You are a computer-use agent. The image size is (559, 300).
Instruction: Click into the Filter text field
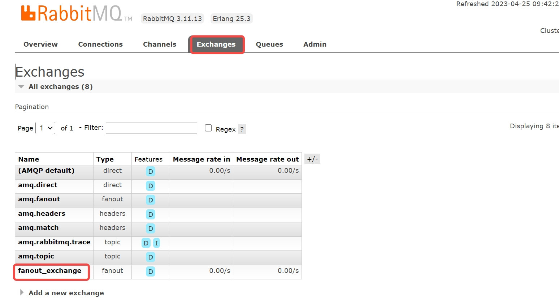coord(151,128)
